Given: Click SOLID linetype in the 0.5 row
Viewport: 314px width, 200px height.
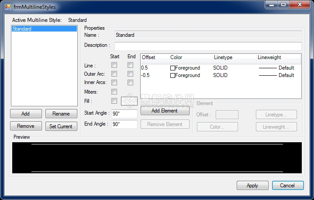Looking at the screenshot, I should (x=220, y=68).
